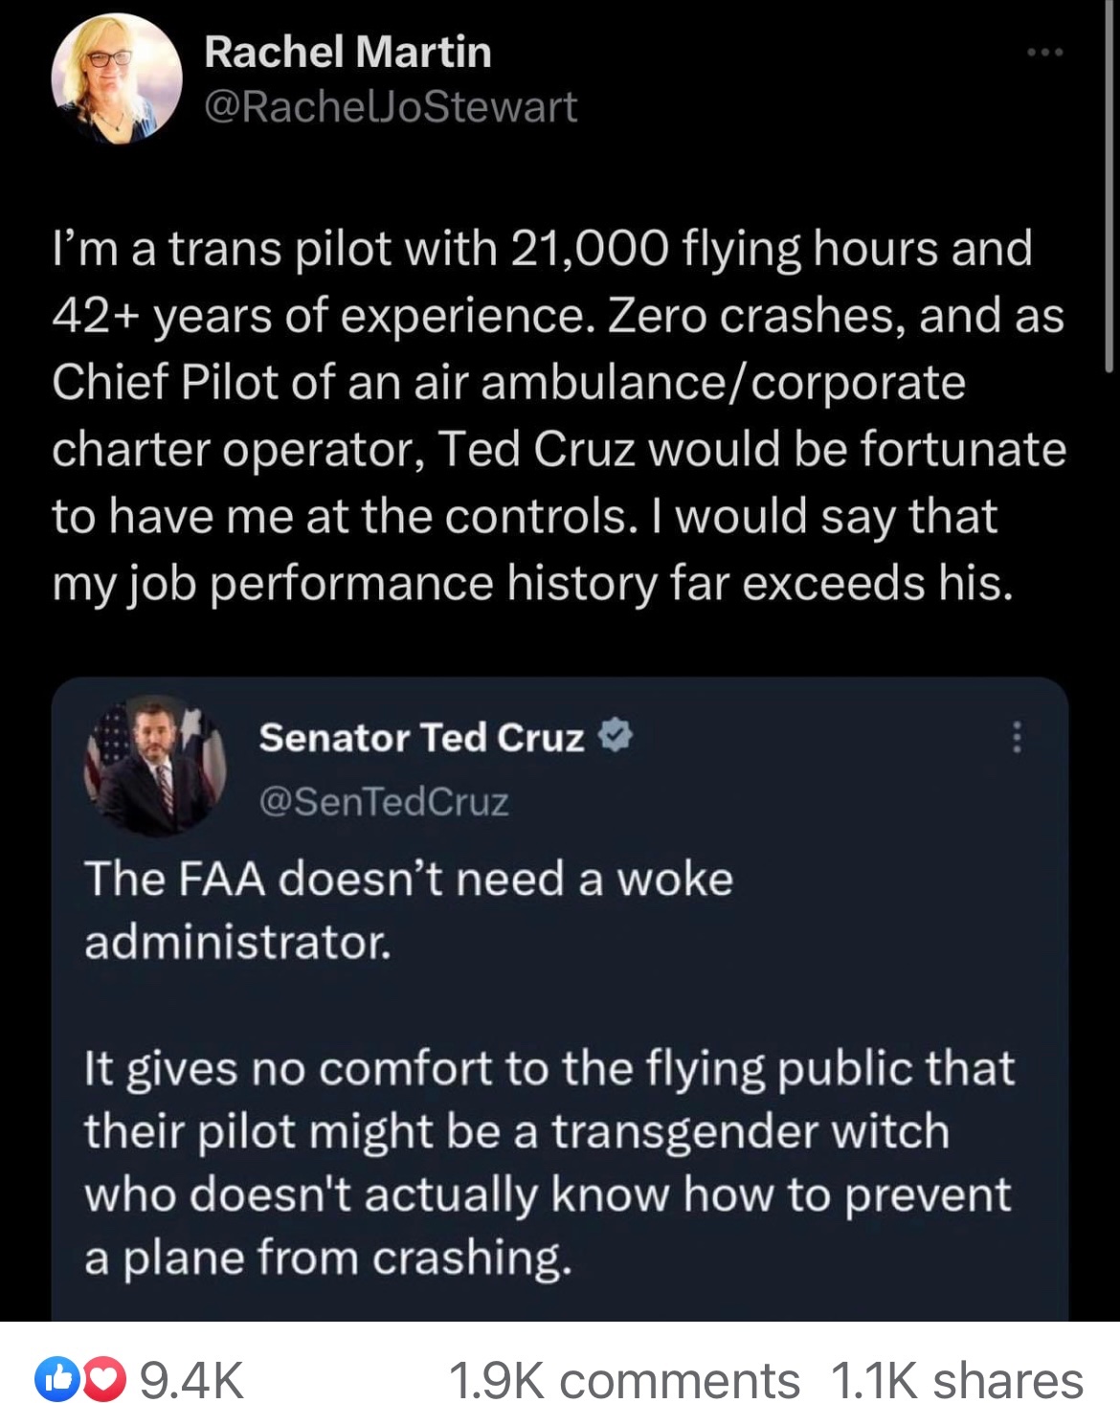
Task: Click the 'my job performance history' text line
Action: click(x=531, y=583)
